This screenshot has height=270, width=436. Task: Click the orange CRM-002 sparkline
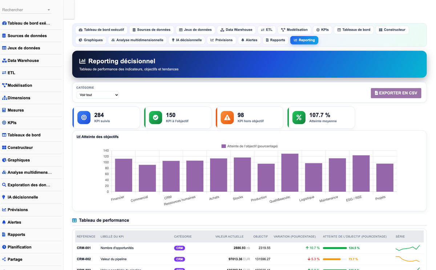coord(408,259)
